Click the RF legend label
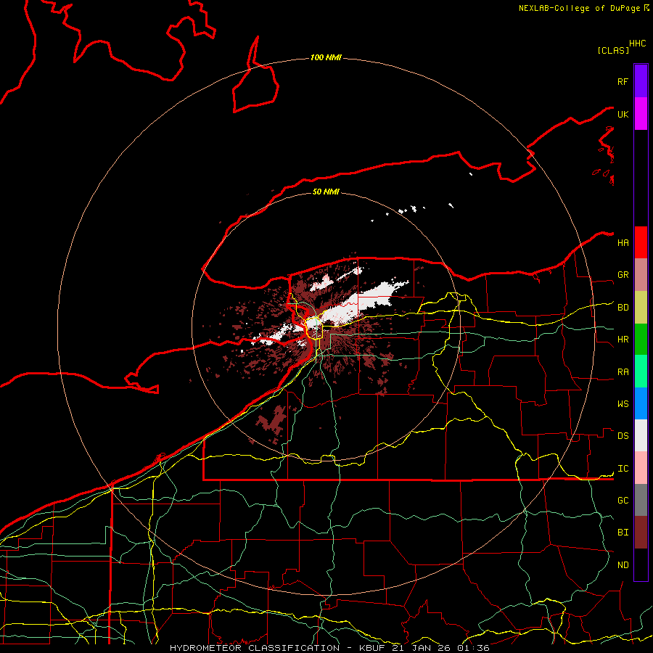 pyautogui.click(x=623, y=81)
